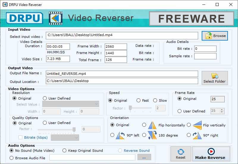Image resolution: width=238 pixels, height=164 pixels.
Task: Select 90° left orientation radio button
Action: point(112,135)
